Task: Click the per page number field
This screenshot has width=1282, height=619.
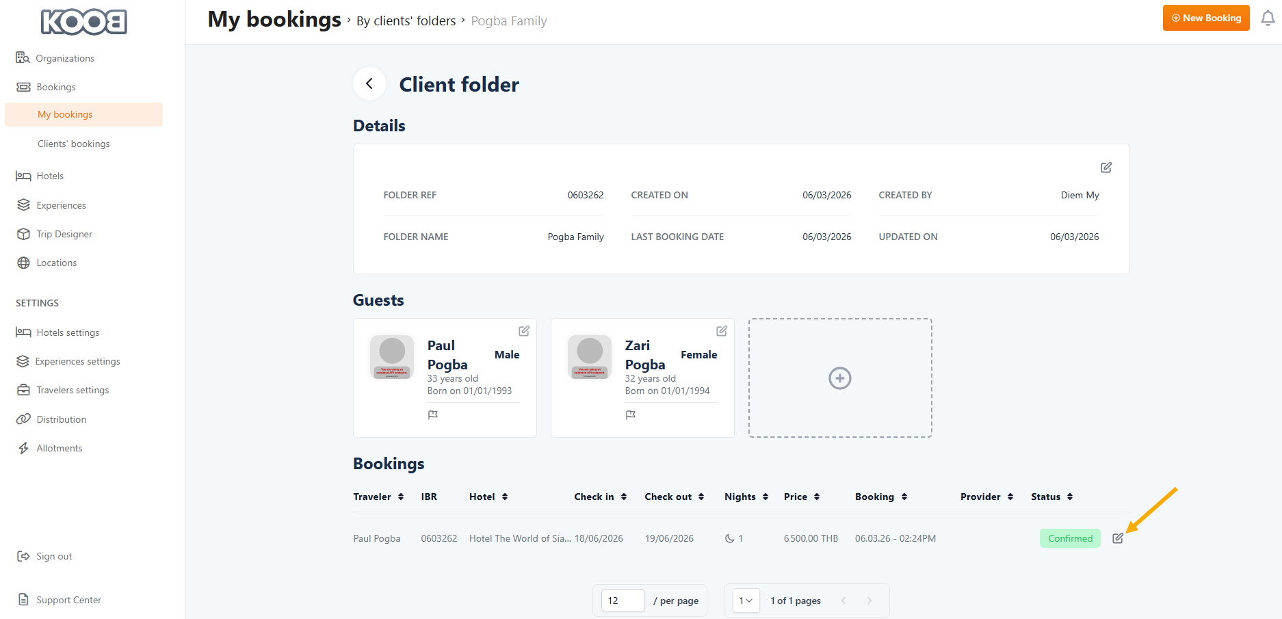Action: [623, 601]
